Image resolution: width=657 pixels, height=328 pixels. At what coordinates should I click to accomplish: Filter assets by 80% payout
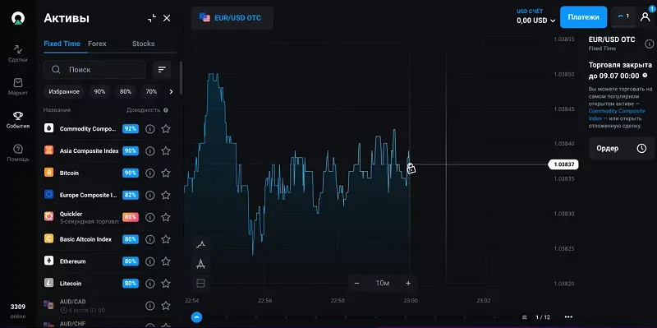(x=126, y=91)
